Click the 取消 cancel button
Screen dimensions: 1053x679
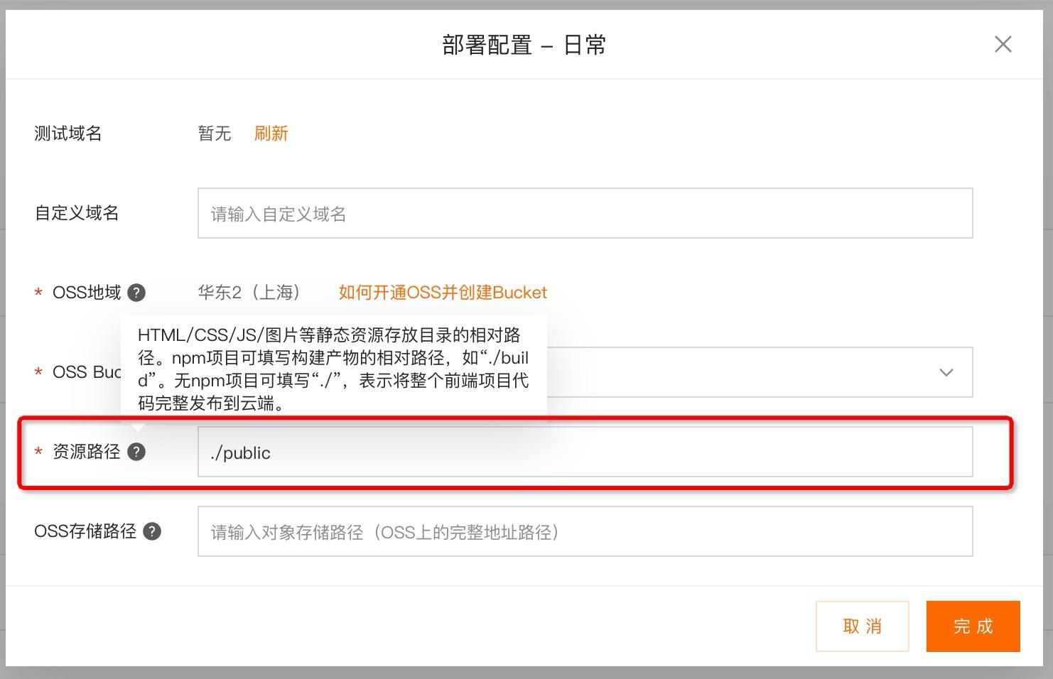pyautogui.click(x=862, y=626)
